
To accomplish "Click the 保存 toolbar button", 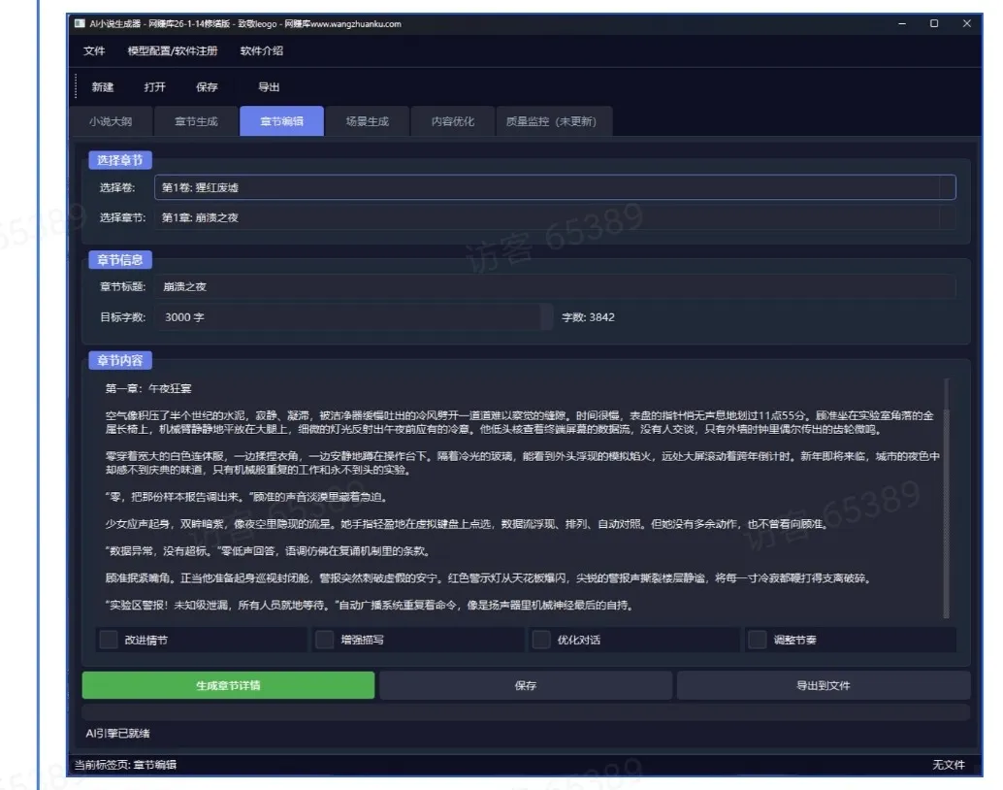I will 207,87.
